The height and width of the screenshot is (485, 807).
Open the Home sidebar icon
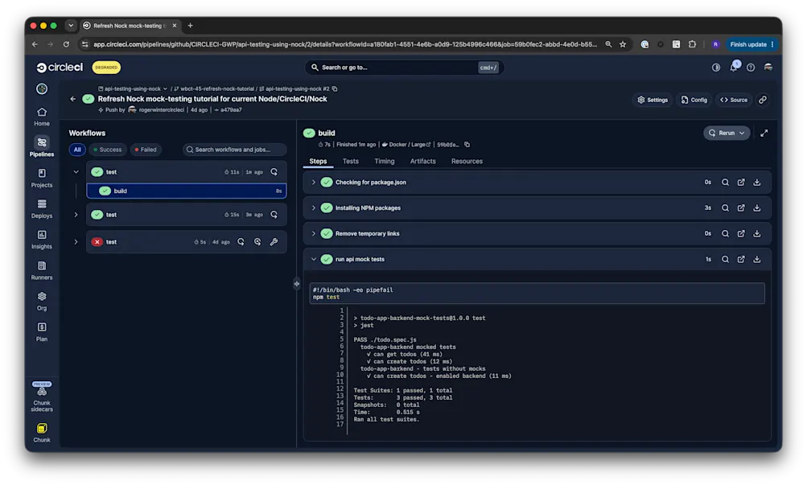(42, 117)
